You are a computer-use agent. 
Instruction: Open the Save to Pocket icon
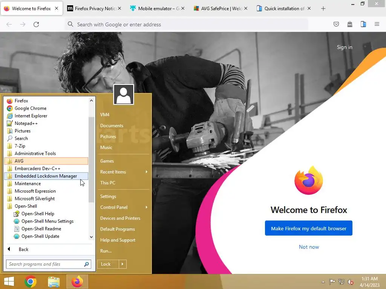point(336,24)
